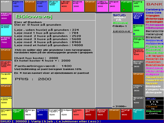Click the PRIS : 2800 line
The height and width of the screenshot is (123, 164).
pos(33,79)
